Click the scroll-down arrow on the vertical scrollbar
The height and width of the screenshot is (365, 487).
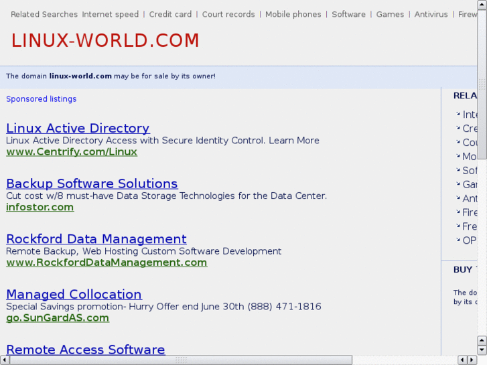482,350
